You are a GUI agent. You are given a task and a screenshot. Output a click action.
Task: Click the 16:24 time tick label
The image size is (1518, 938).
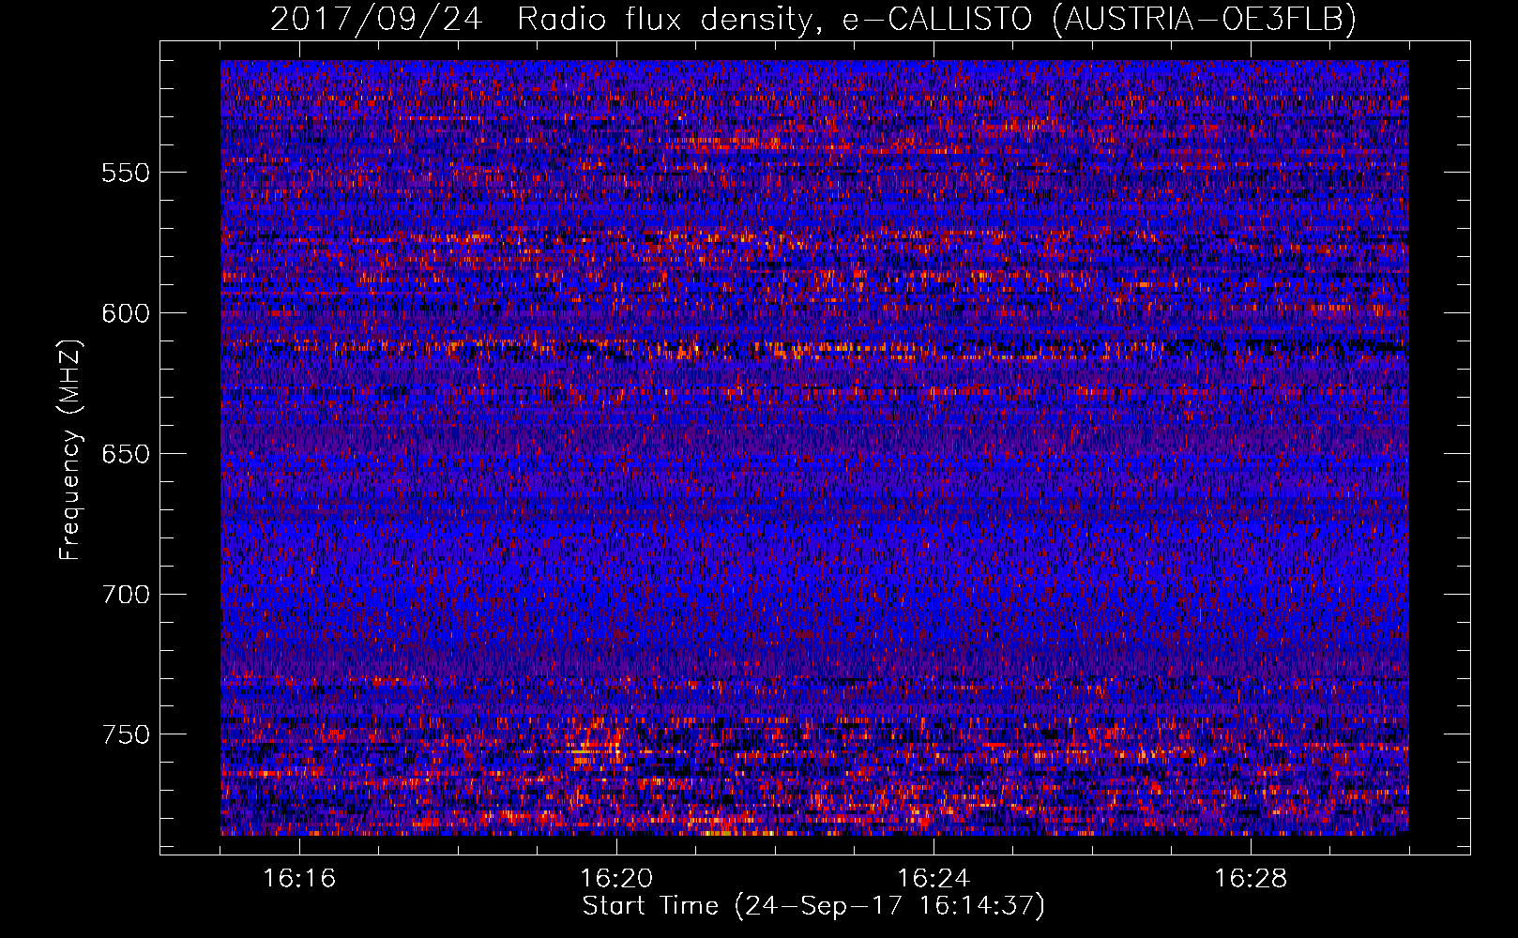[934, 879]
